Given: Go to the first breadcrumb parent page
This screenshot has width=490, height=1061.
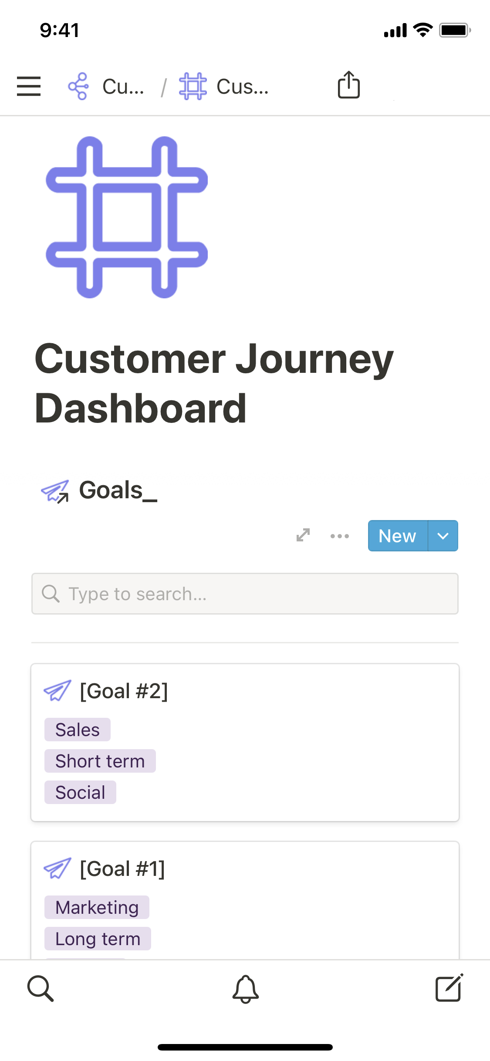Looking at the screenshot, I should click(106, 86).
